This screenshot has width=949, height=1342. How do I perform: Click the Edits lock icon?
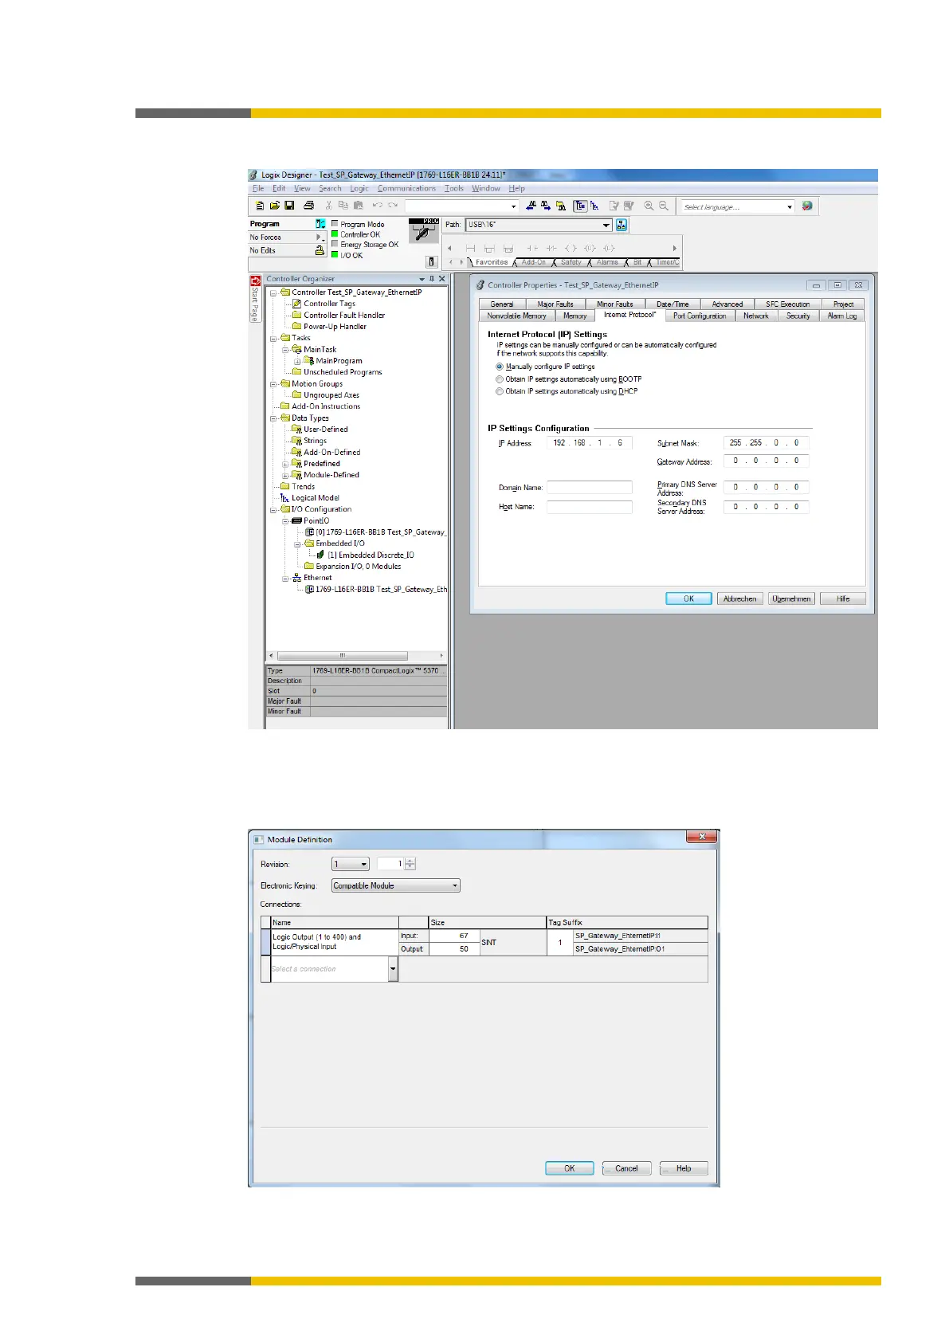320,250
